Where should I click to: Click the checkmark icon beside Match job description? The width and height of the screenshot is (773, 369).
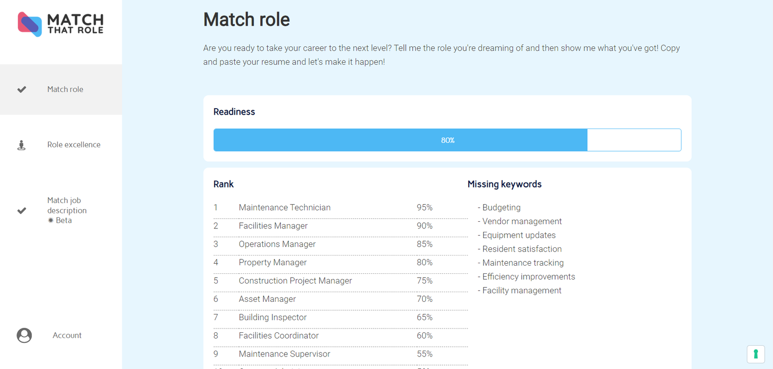22,211
